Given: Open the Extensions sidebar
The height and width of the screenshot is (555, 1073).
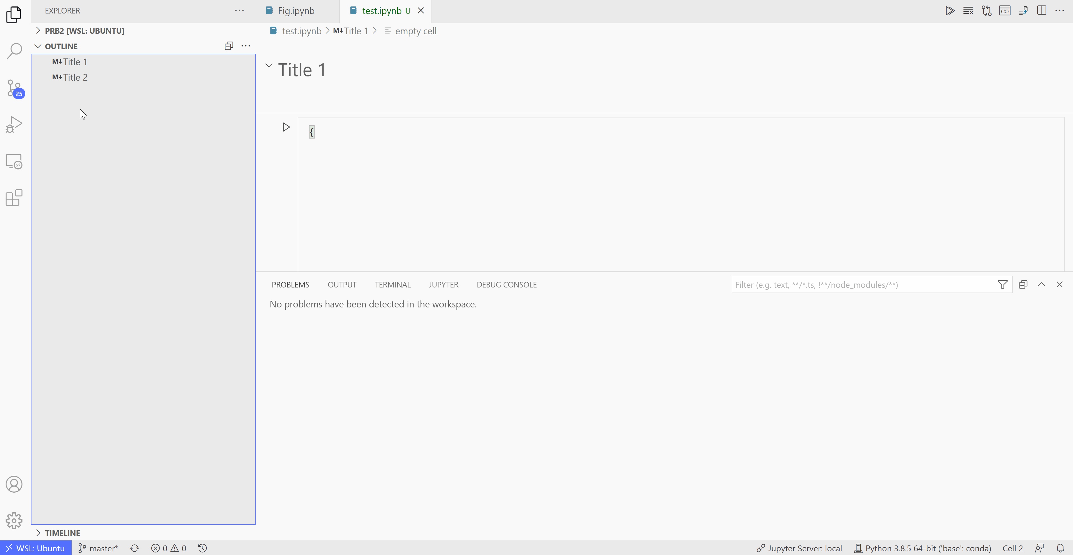Looking at the screenshot, I should (14, 198).
